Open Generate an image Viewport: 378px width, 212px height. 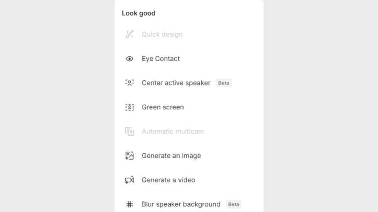click(x=171, y=156)
